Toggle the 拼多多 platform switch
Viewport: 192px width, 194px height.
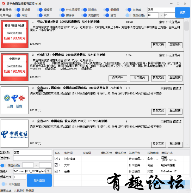pyautogui.click(x=62, y=15)
